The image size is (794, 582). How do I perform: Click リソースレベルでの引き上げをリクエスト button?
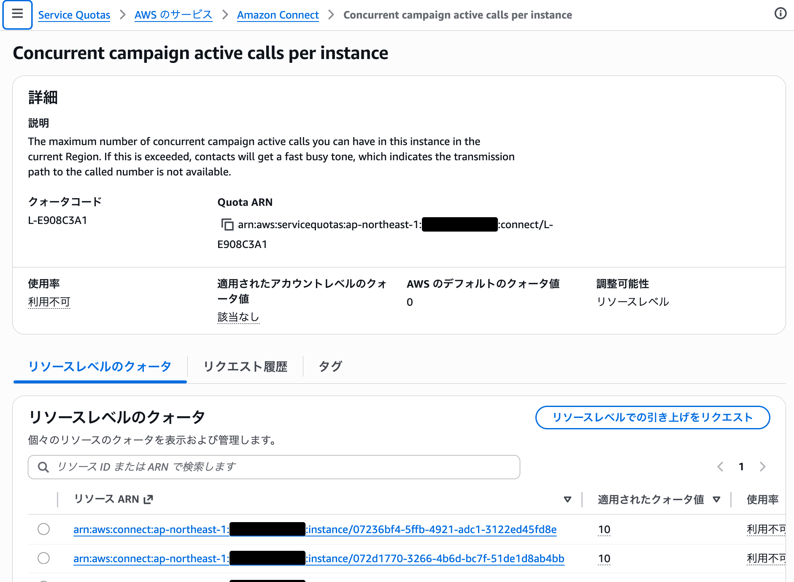(x=653, y=418)
